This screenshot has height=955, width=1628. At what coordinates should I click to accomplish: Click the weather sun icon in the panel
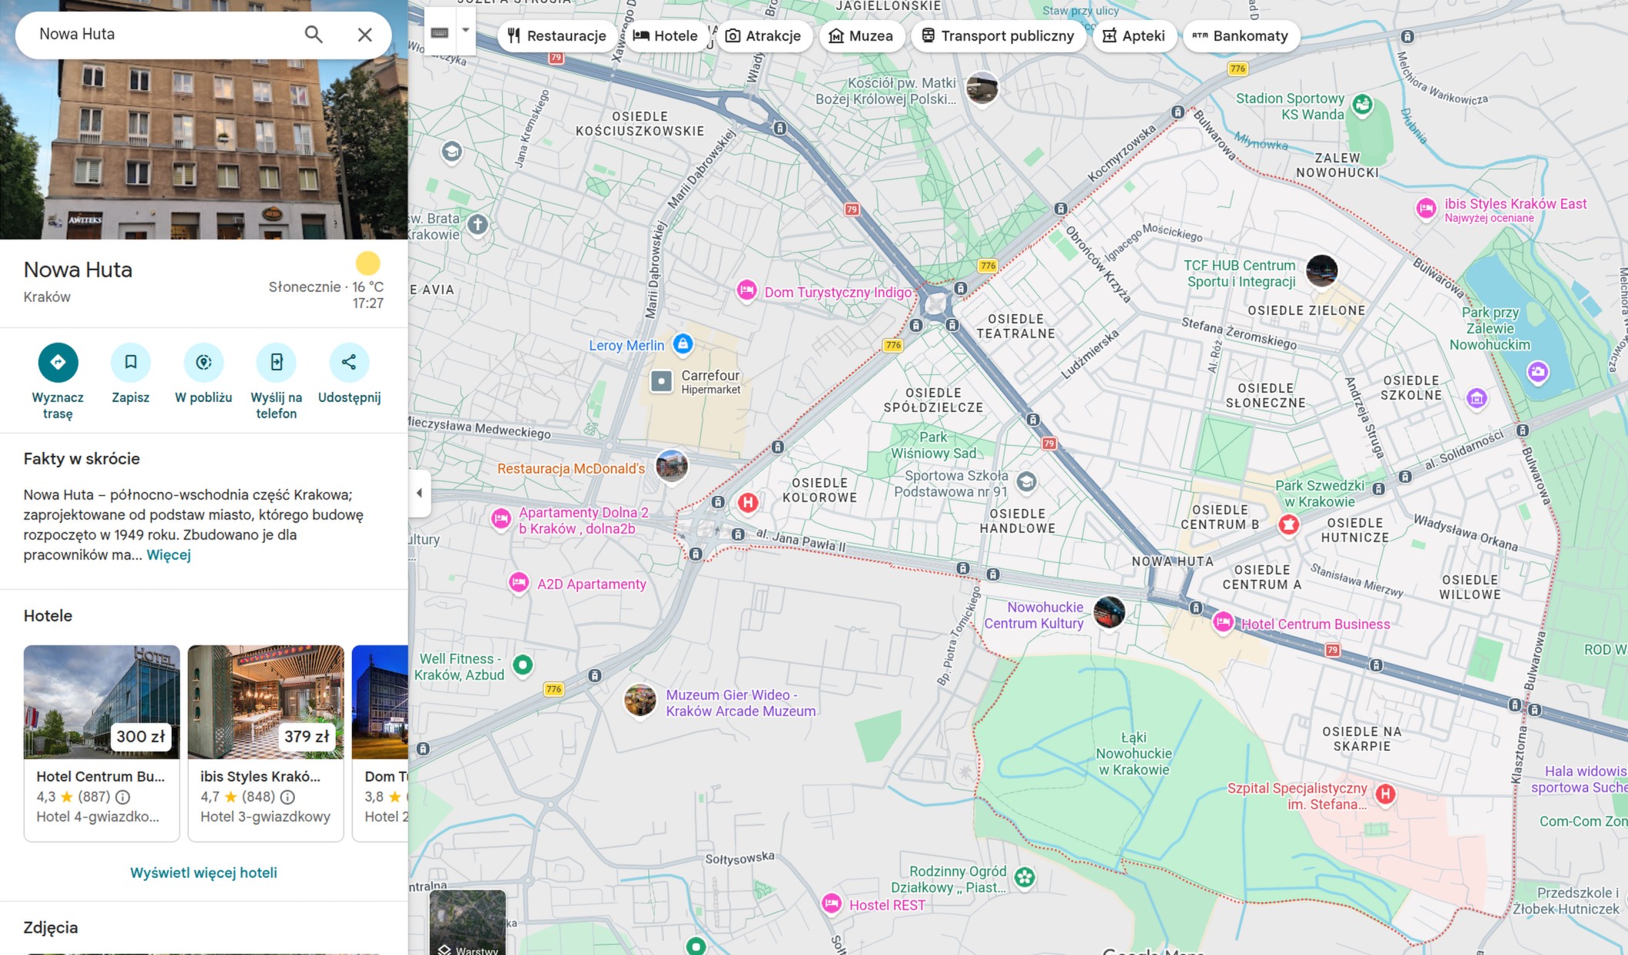[368, 263]
